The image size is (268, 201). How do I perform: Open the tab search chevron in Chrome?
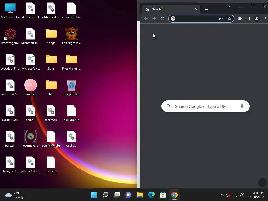(229, 7)
